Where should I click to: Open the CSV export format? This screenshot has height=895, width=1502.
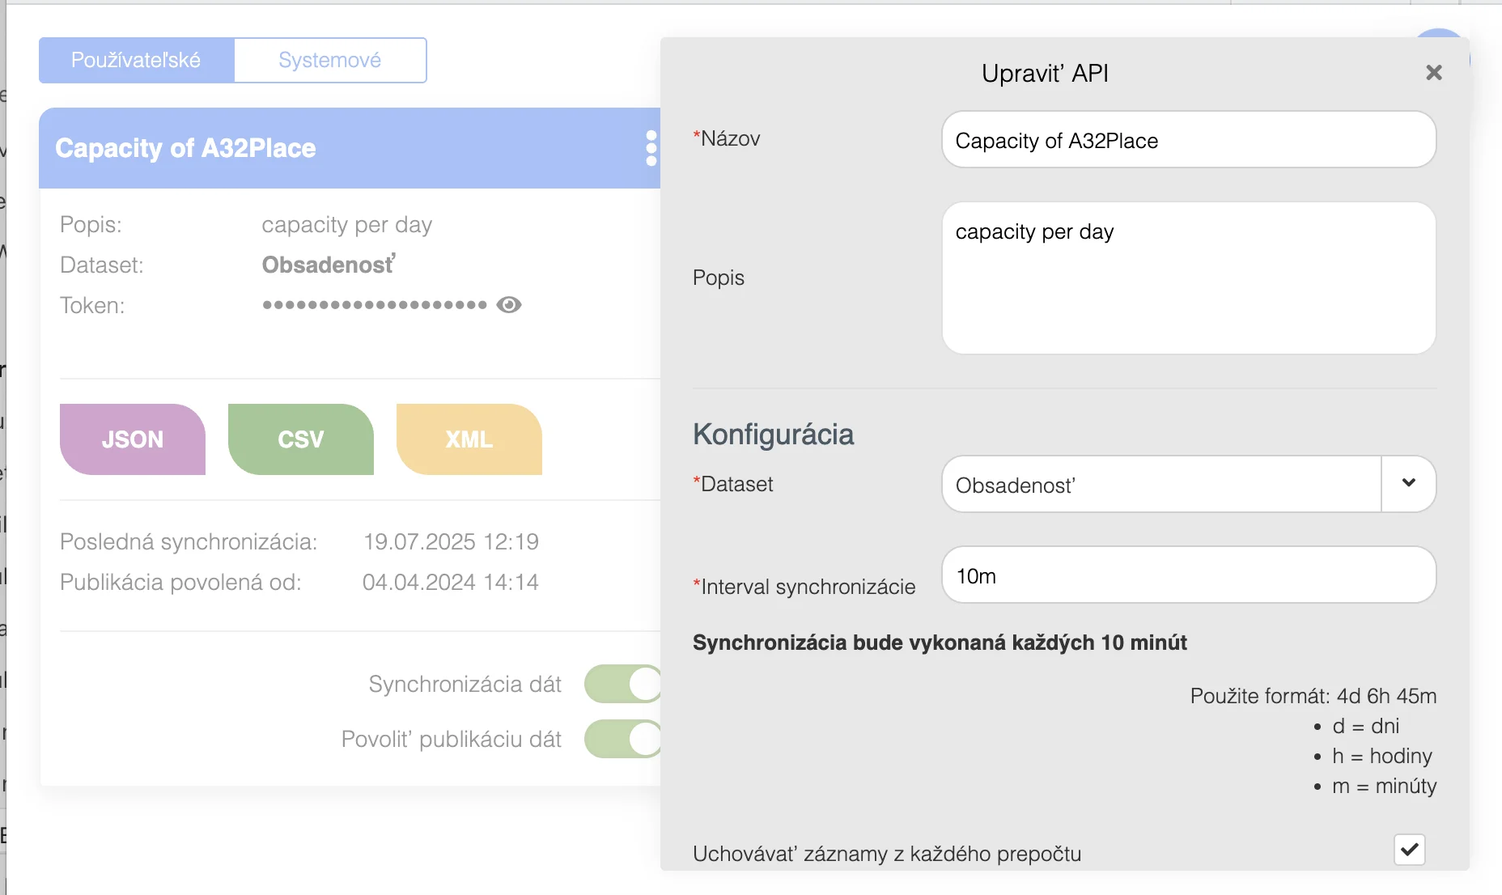[x=300, y=439]
